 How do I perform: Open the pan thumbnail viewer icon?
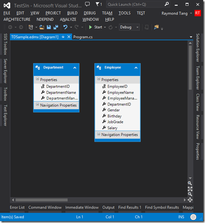(x=190, y=200)
